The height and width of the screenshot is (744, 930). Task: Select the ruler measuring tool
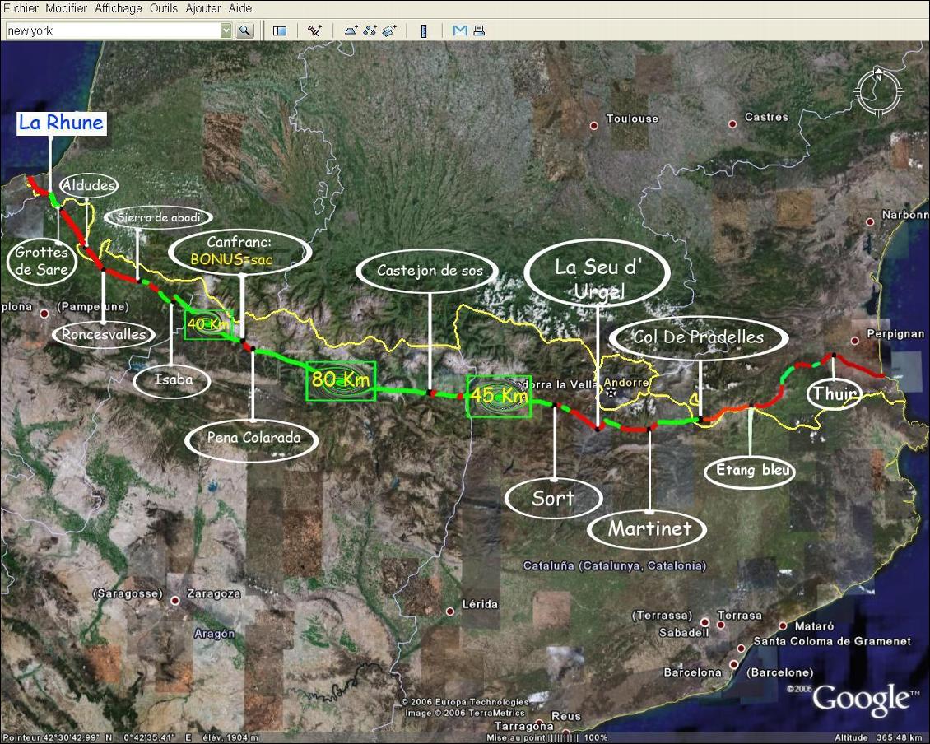tap(424, 30)
